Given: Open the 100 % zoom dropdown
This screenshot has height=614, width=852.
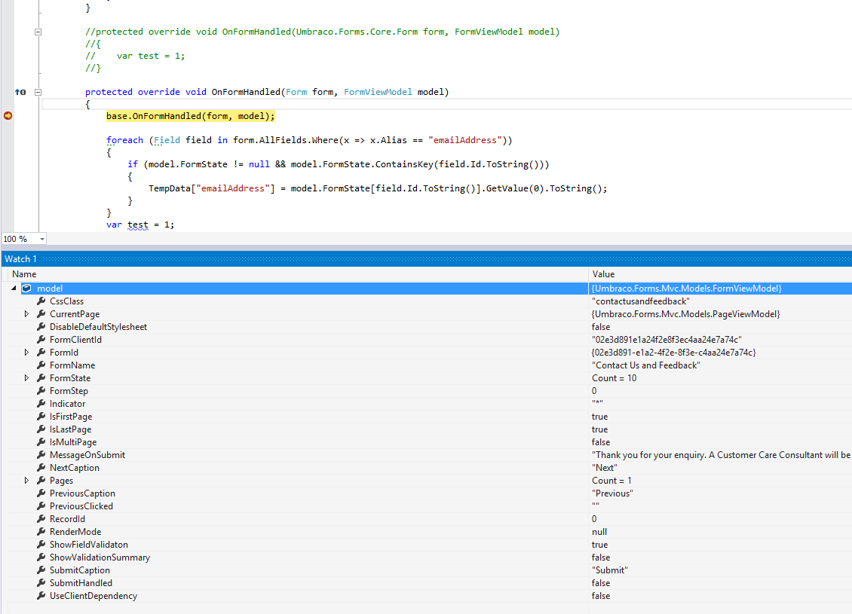Looking at the screenshot, I should coord(41,239).
